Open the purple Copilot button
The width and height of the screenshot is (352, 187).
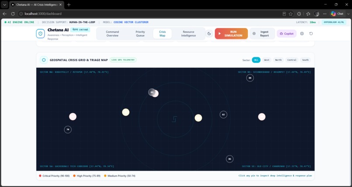286,34
